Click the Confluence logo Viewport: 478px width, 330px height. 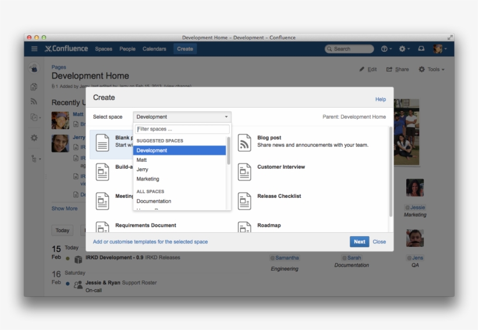coord(66,49)
